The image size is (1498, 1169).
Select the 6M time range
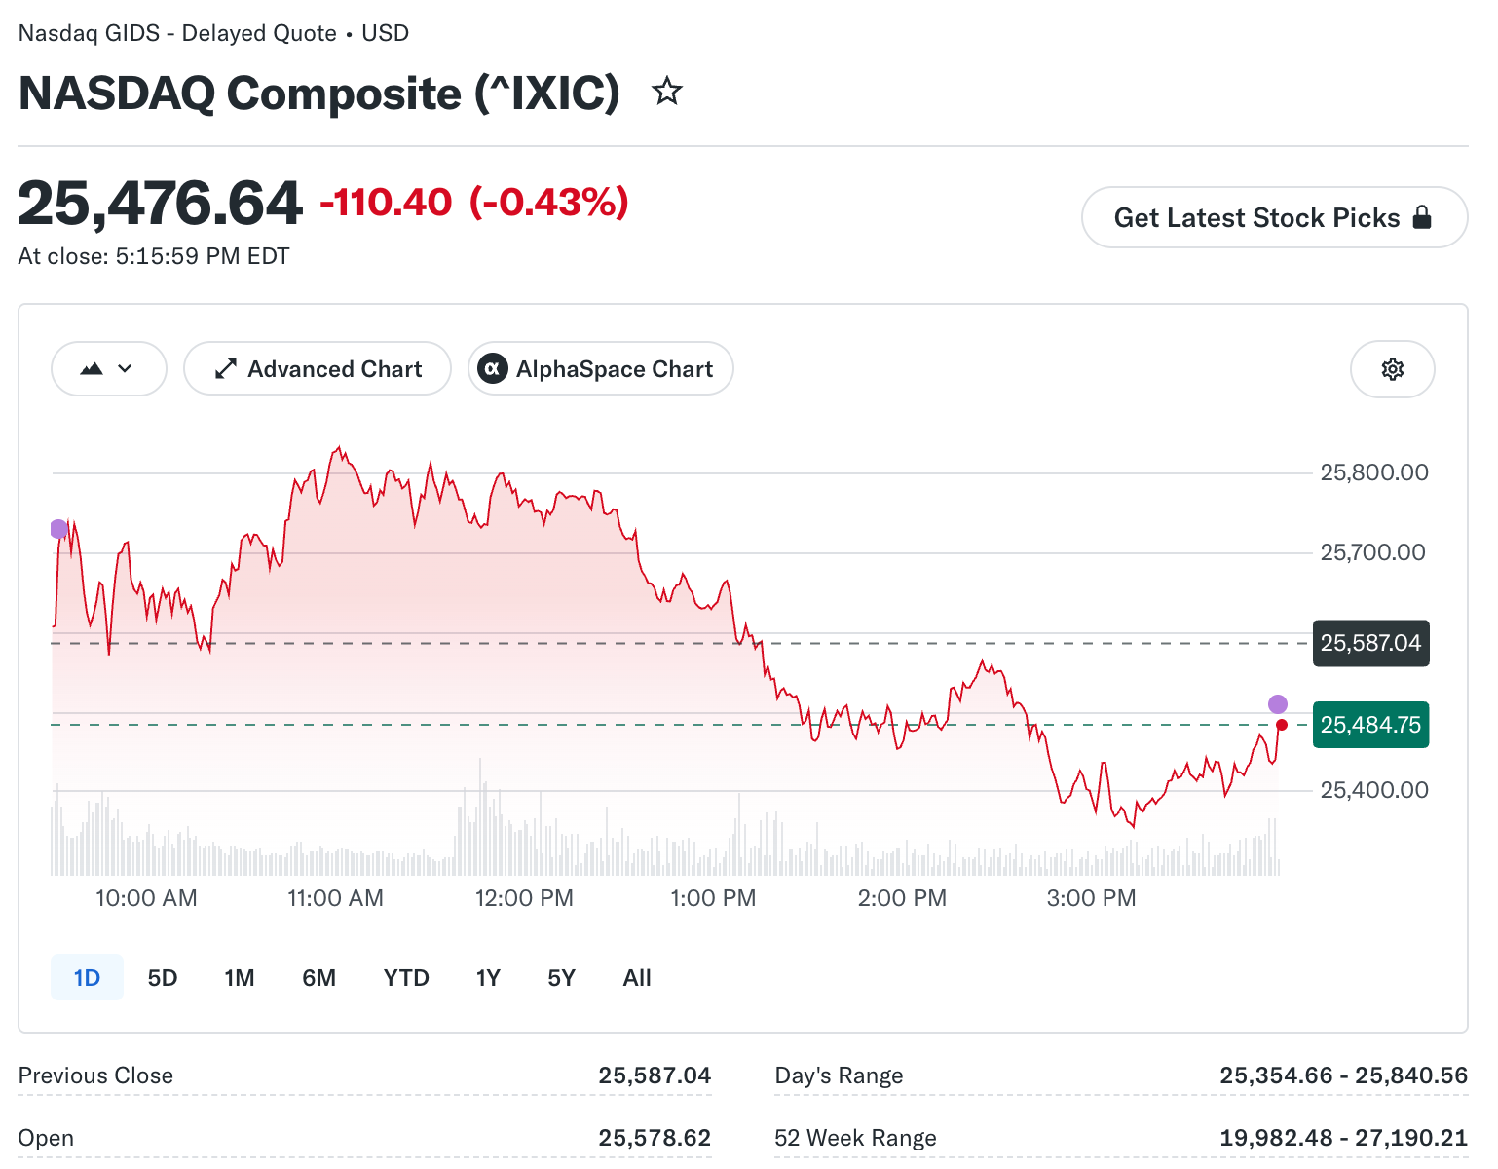tap(319, 977)
